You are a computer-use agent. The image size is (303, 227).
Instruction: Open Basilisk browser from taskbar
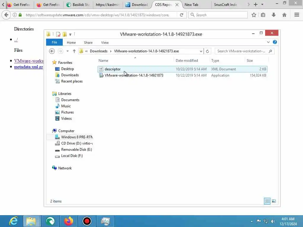point(50,221)
